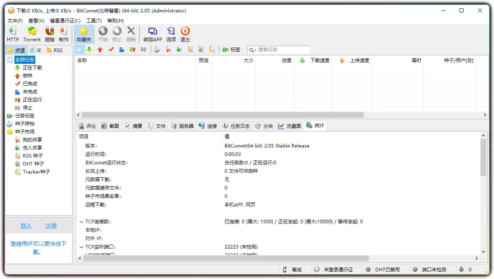Select Tracker种子 tree item

point(36,172)
